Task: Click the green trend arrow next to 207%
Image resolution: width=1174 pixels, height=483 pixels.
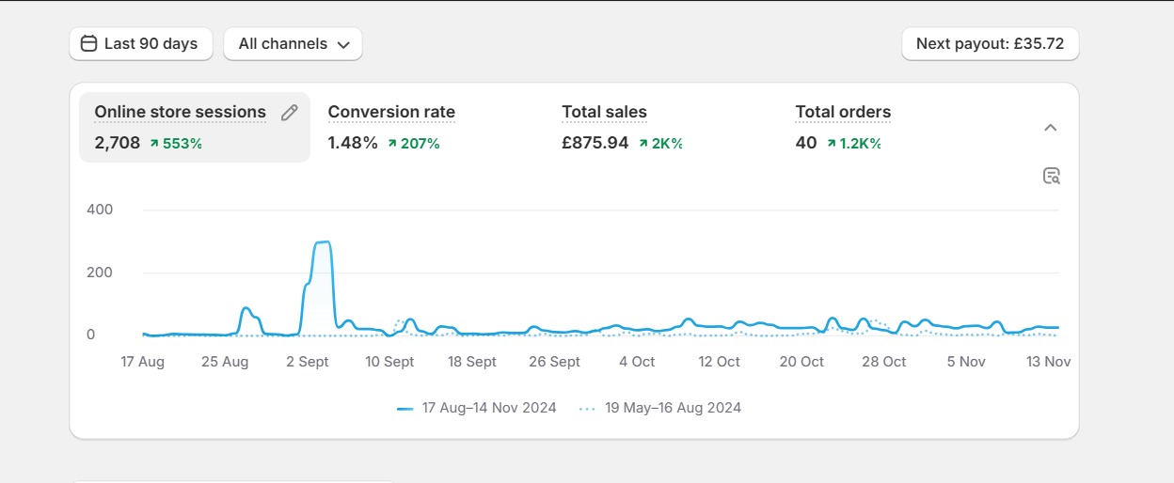Action: [391, 144]
